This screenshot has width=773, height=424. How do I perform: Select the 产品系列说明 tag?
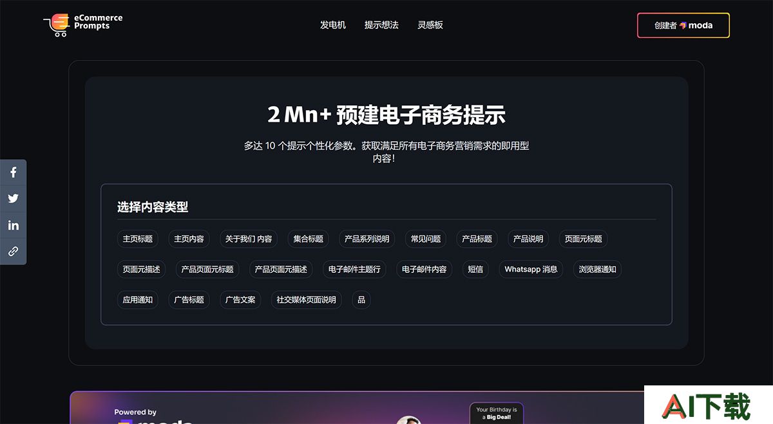(x=367, y=239)
